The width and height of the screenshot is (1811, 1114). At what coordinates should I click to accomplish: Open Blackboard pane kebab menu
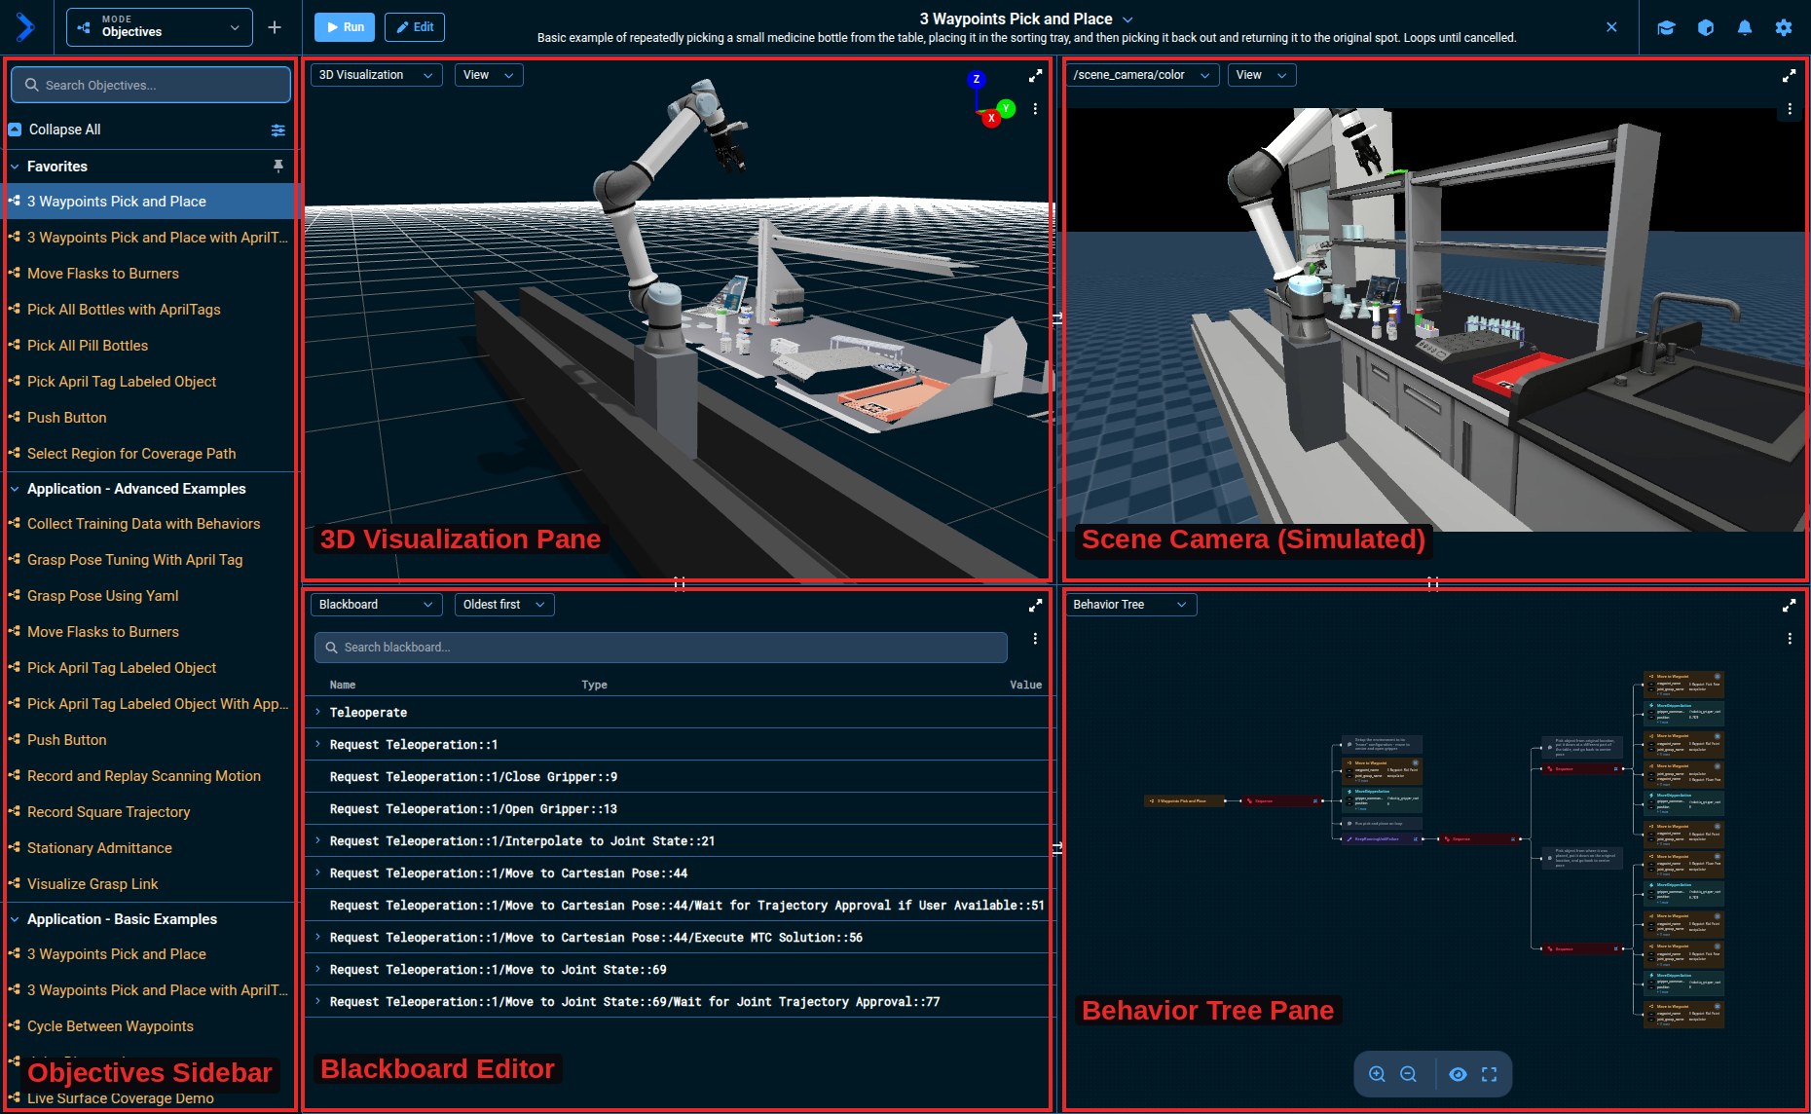tap(1035, 639)
